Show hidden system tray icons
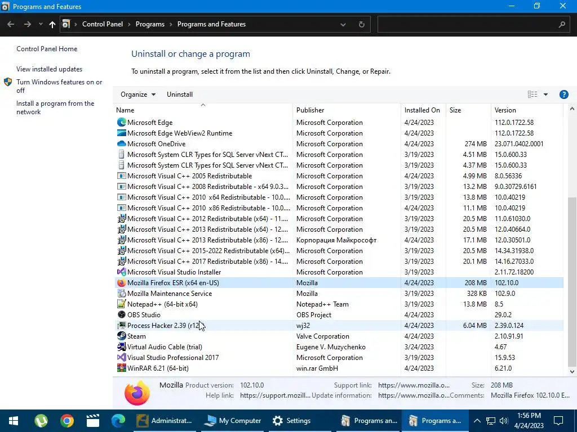Image resolution: width=577 pixels, height=432 pixels. pos(477,421)
